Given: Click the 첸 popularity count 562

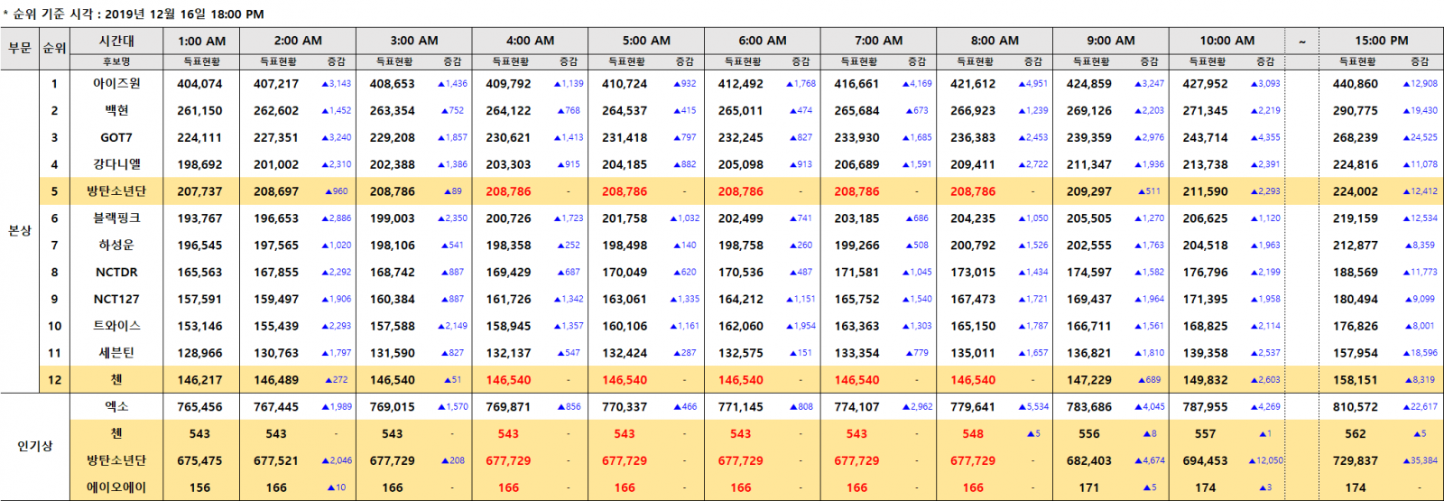Looking at the screenshot, I should pyautogui.click(x=1355, y=433).
